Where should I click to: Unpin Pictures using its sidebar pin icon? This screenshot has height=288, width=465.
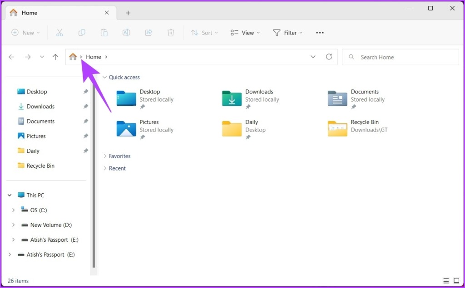click(86, 136)
